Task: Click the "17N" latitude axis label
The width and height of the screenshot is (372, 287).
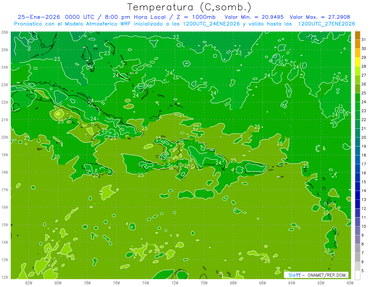Action: pyautogui.click(x=4, y=189)
